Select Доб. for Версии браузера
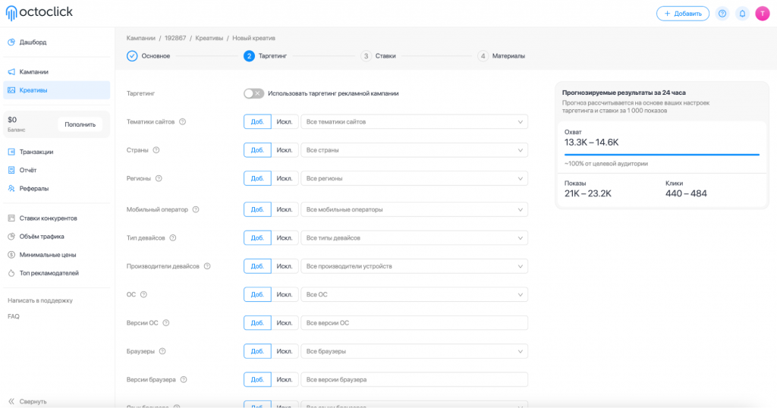The height and width of the screenshot is (408, 777). click(257, 380)
